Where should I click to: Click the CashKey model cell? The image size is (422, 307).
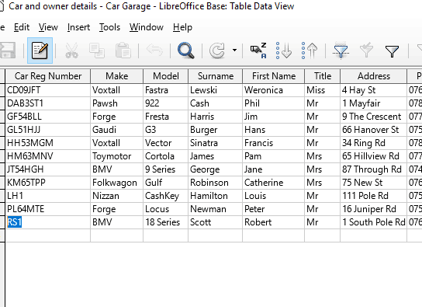click(166, 196)
